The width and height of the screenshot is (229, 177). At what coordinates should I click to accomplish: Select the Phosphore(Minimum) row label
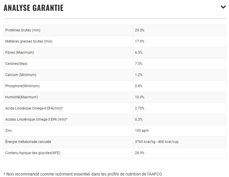click(x=22, y=86)
